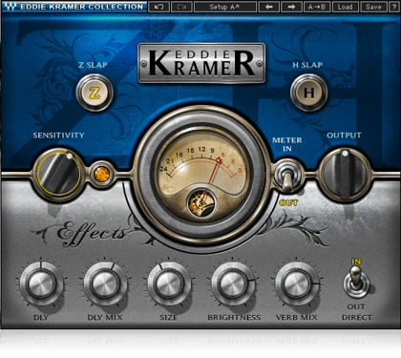Viewport: 401px width, 358px height.
Task: Click the VERB MIX label
Action: (296, 317)
